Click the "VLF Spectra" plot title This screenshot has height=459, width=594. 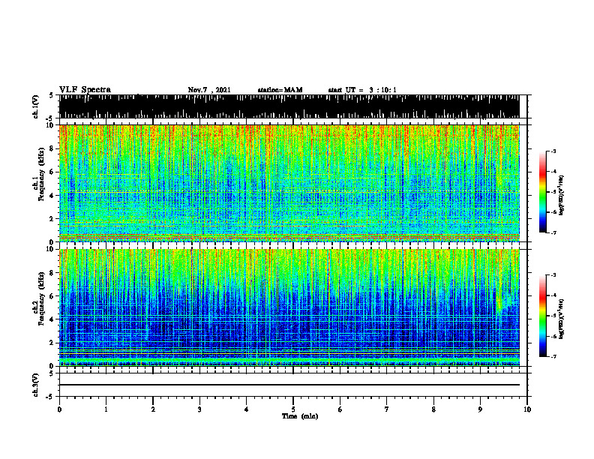pos(85,90)
